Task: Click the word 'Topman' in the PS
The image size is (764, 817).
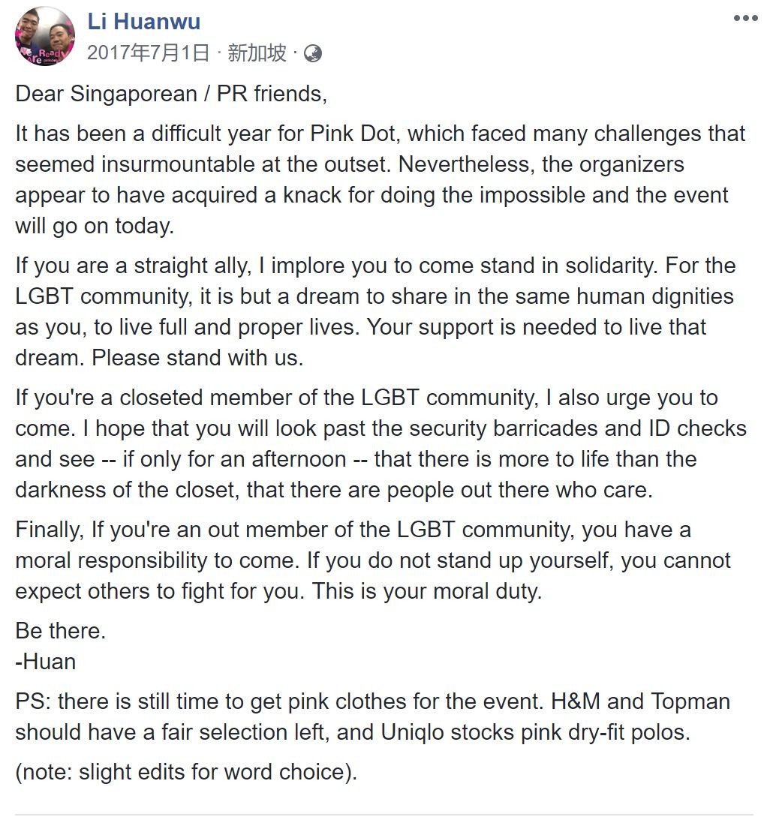Action: click(x=690, y=701)
